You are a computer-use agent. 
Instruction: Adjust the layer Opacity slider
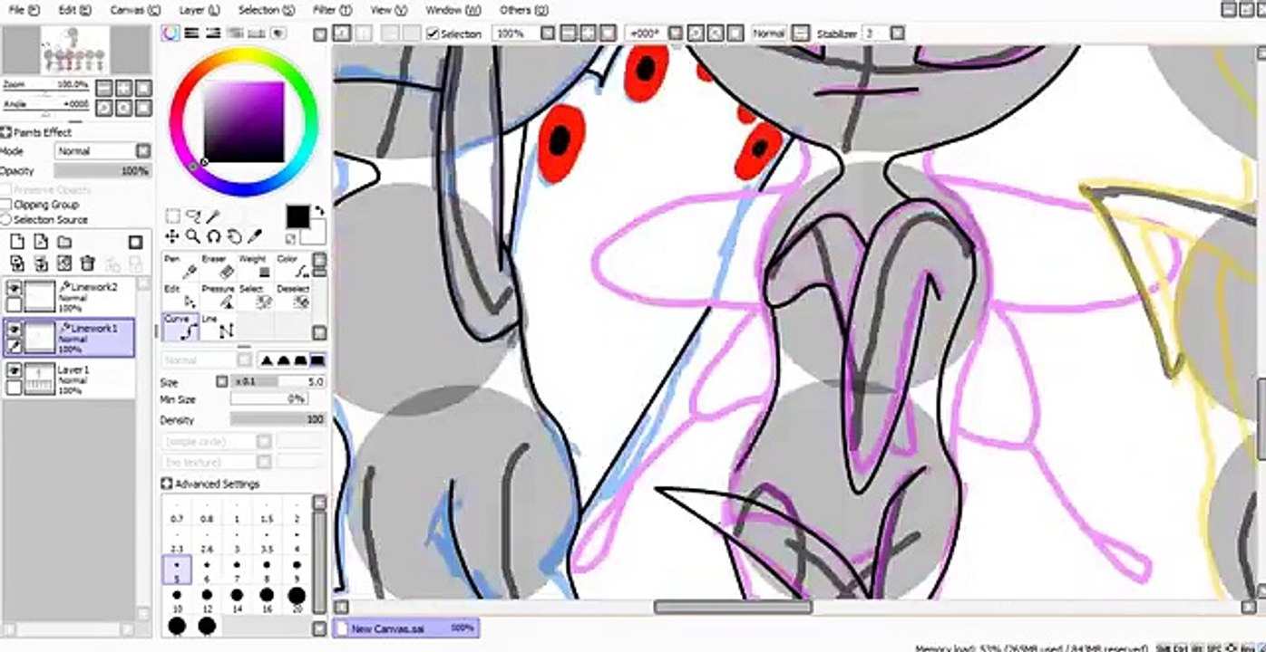pyautogui.click(x=102, y=171)
